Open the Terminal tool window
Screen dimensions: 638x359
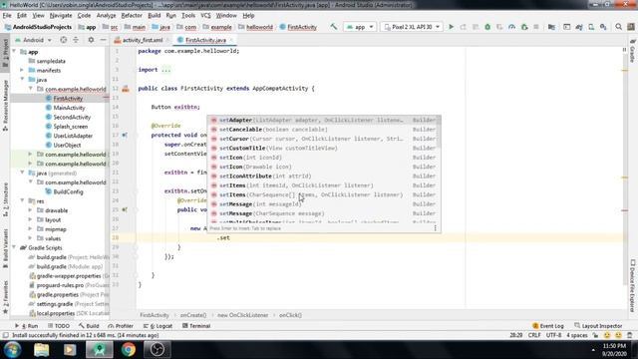[196, 326]
